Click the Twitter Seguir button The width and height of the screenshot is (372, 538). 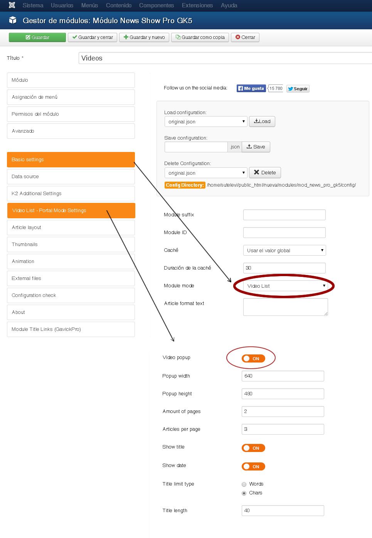tap(298, 89)
